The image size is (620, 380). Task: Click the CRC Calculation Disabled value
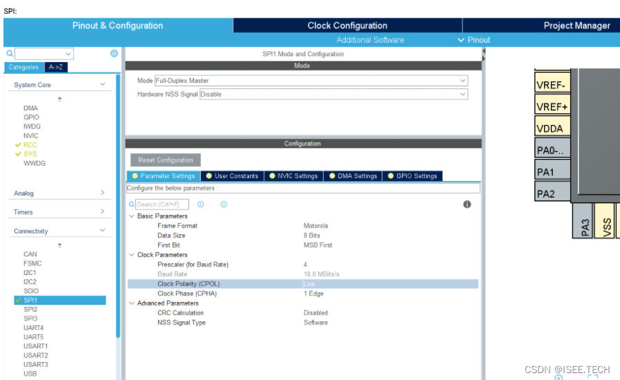[316, 313]
